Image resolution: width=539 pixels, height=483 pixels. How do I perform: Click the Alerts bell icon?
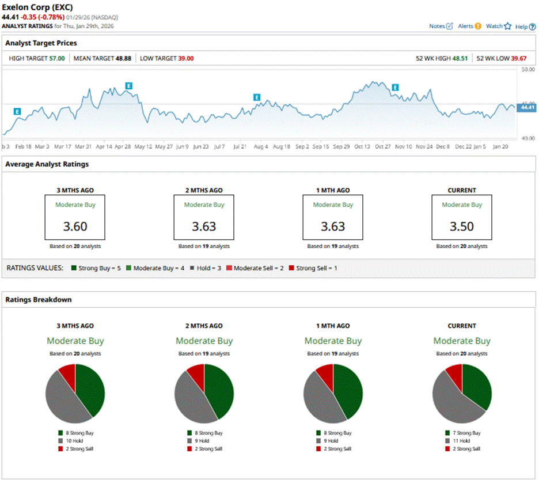point(477,26)
